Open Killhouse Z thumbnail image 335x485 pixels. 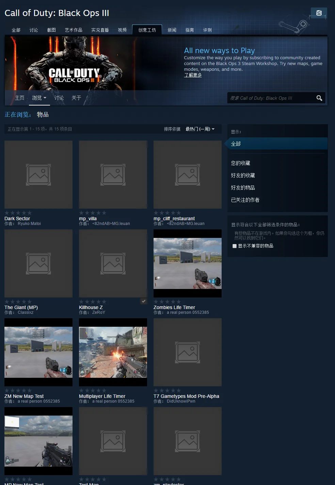point(113,263)
